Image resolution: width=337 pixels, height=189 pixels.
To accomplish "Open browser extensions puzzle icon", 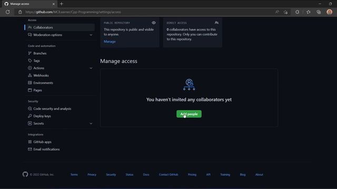I will point(297,12).
